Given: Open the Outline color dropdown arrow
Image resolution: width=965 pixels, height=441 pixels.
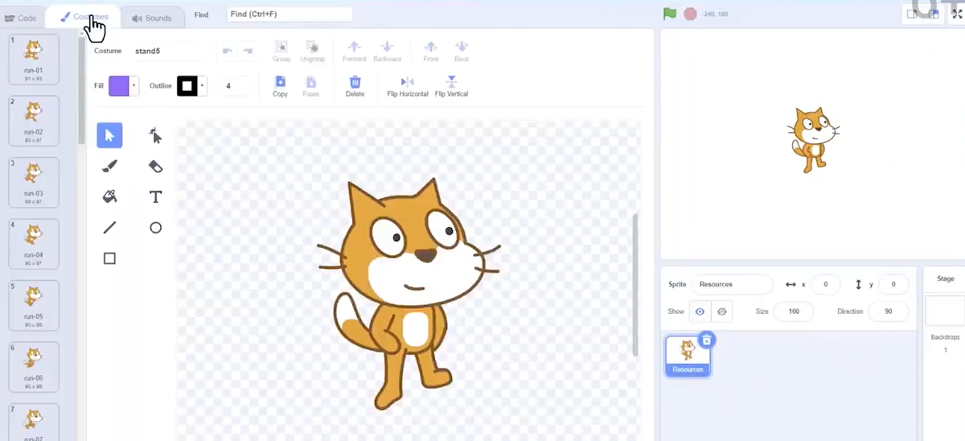Looking at the screenshot, I should click(x=203, y=85).
